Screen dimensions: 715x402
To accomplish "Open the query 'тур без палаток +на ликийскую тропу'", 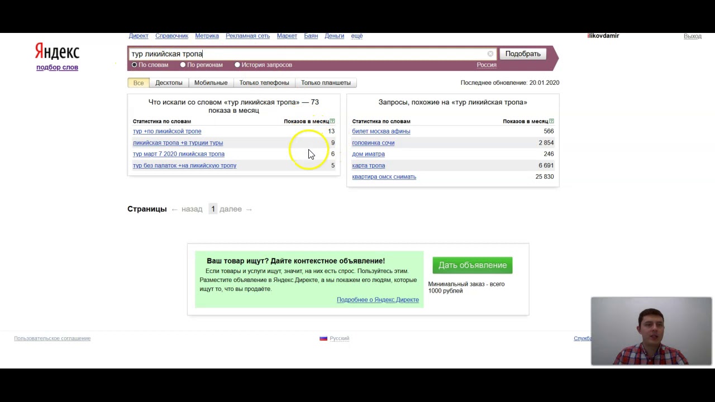I will click(184, 166).
